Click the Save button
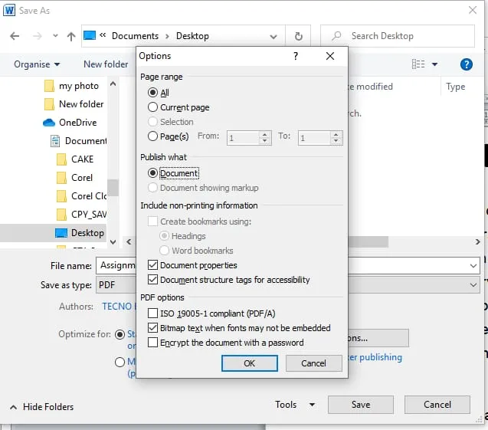 point(361,405)
